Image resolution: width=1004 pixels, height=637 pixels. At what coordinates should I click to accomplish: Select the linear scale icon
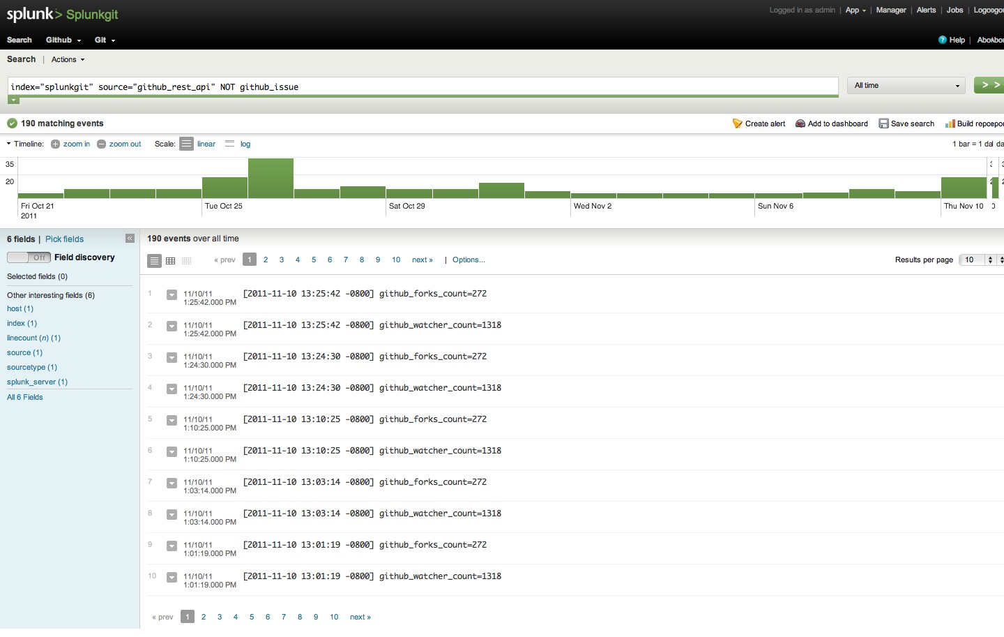[186, 144]
